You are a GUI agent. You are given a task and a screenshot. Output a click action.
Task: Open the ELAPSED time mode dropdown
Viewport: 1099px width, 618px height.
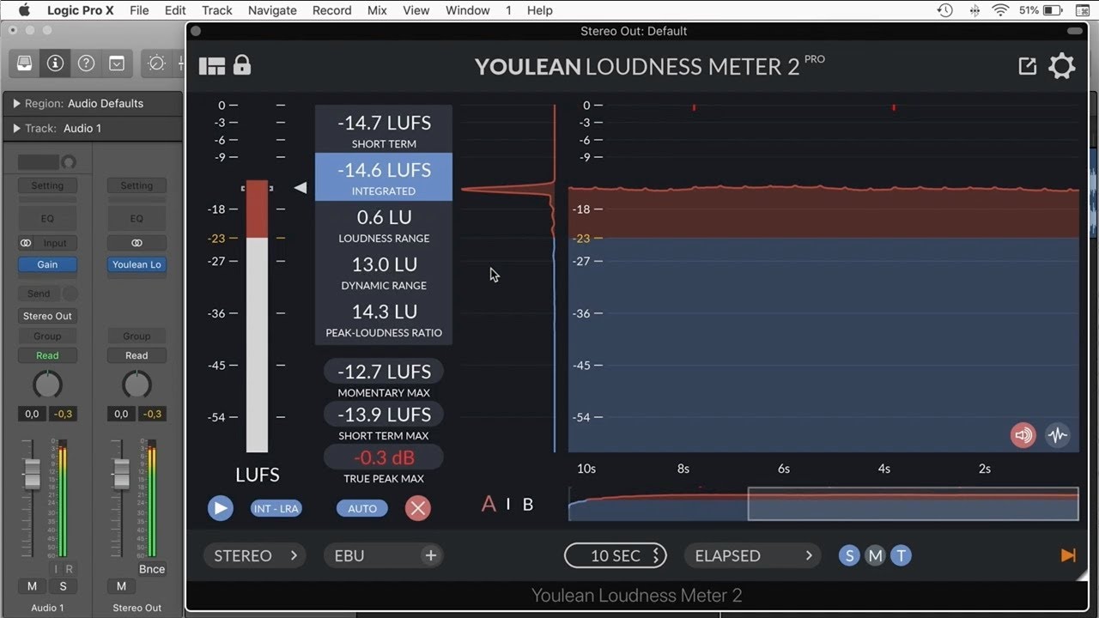click(753, 555)
